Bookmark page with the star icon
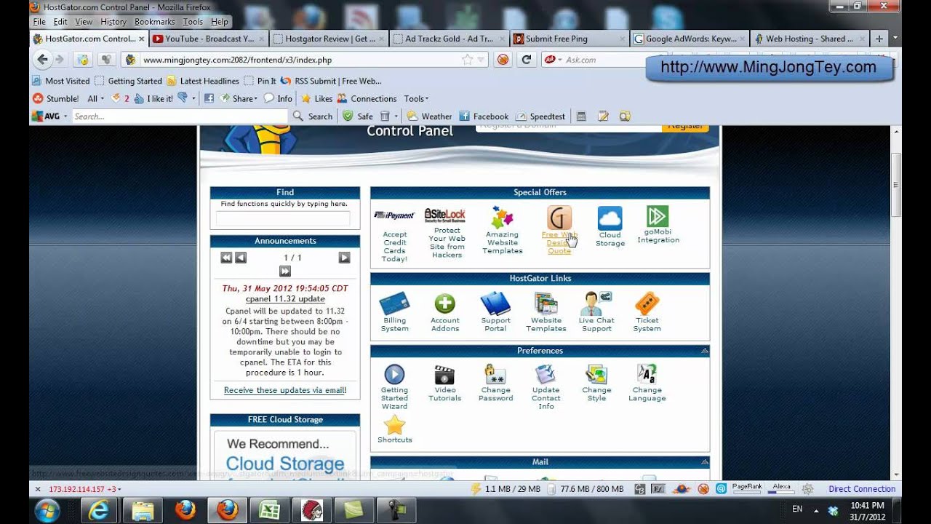The width and height of the screenshot is (931, 524). pos(468,60)
